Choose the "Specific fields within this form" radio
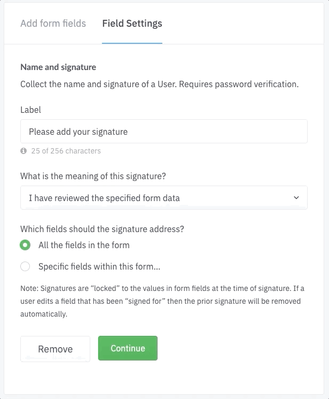The height and width of the screenshot is (399, 329). 25,266
